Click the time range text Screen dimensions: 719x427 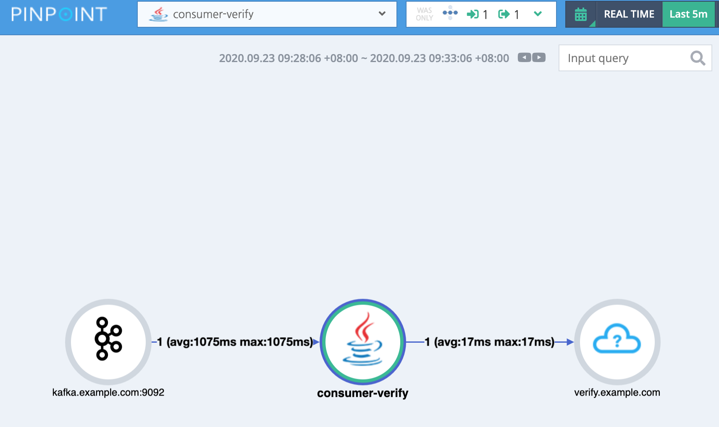tap(364, 58)
